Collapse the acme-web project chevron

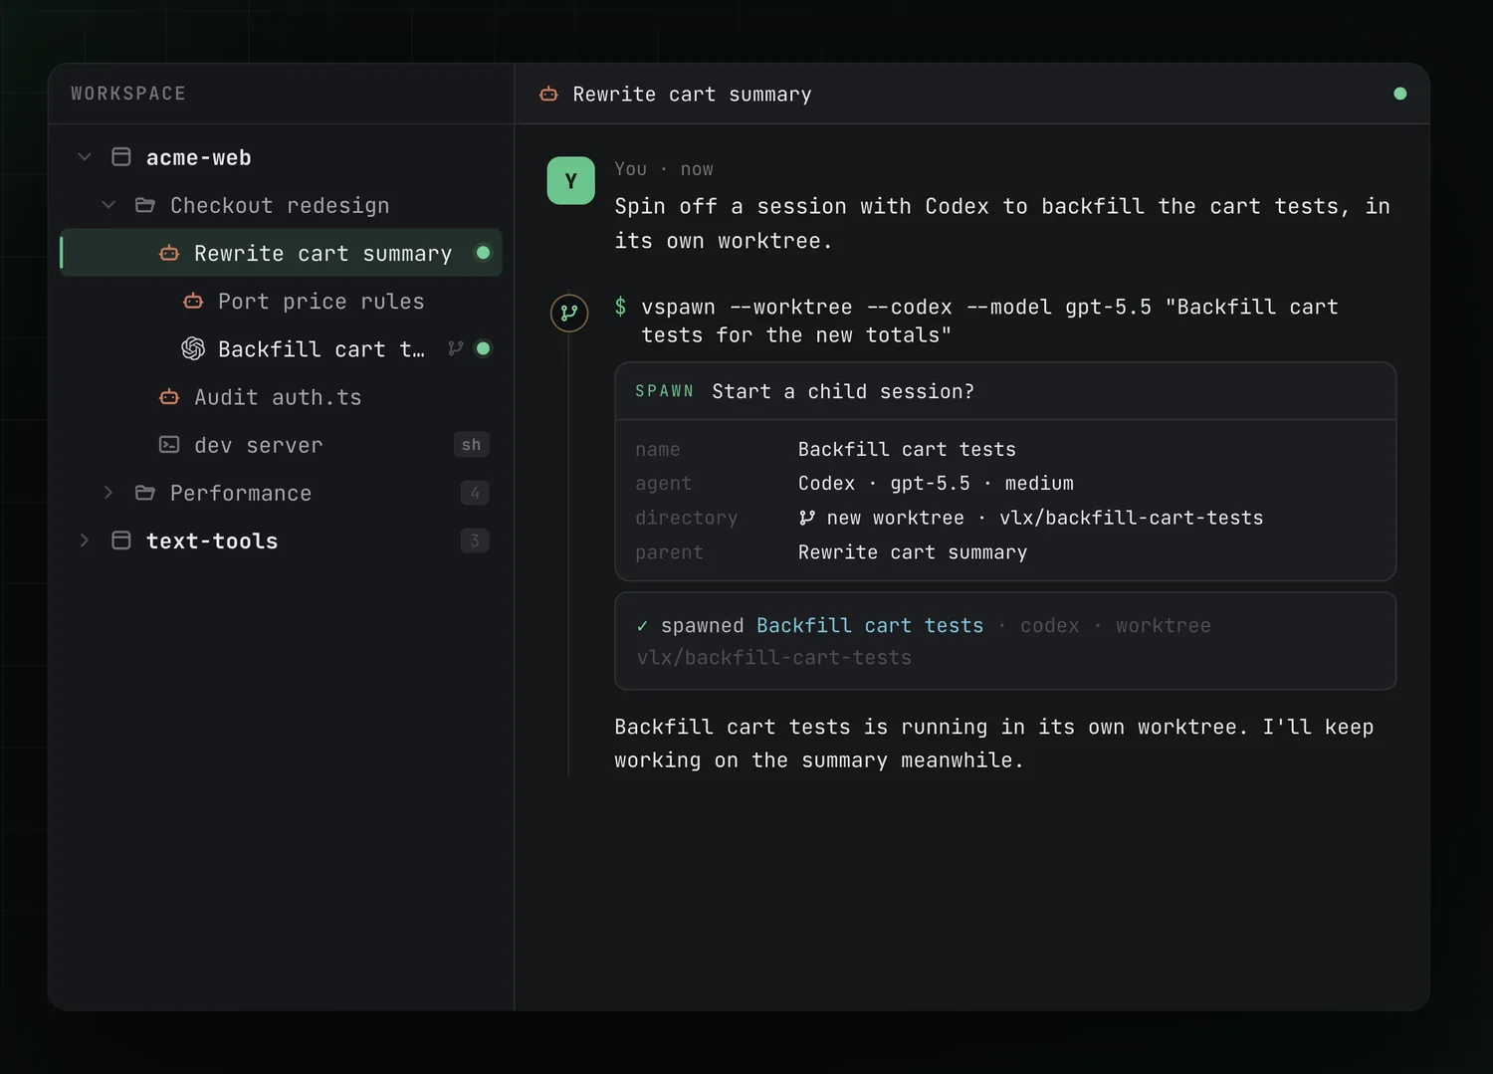pyautogui.click(x=85, y=157)
